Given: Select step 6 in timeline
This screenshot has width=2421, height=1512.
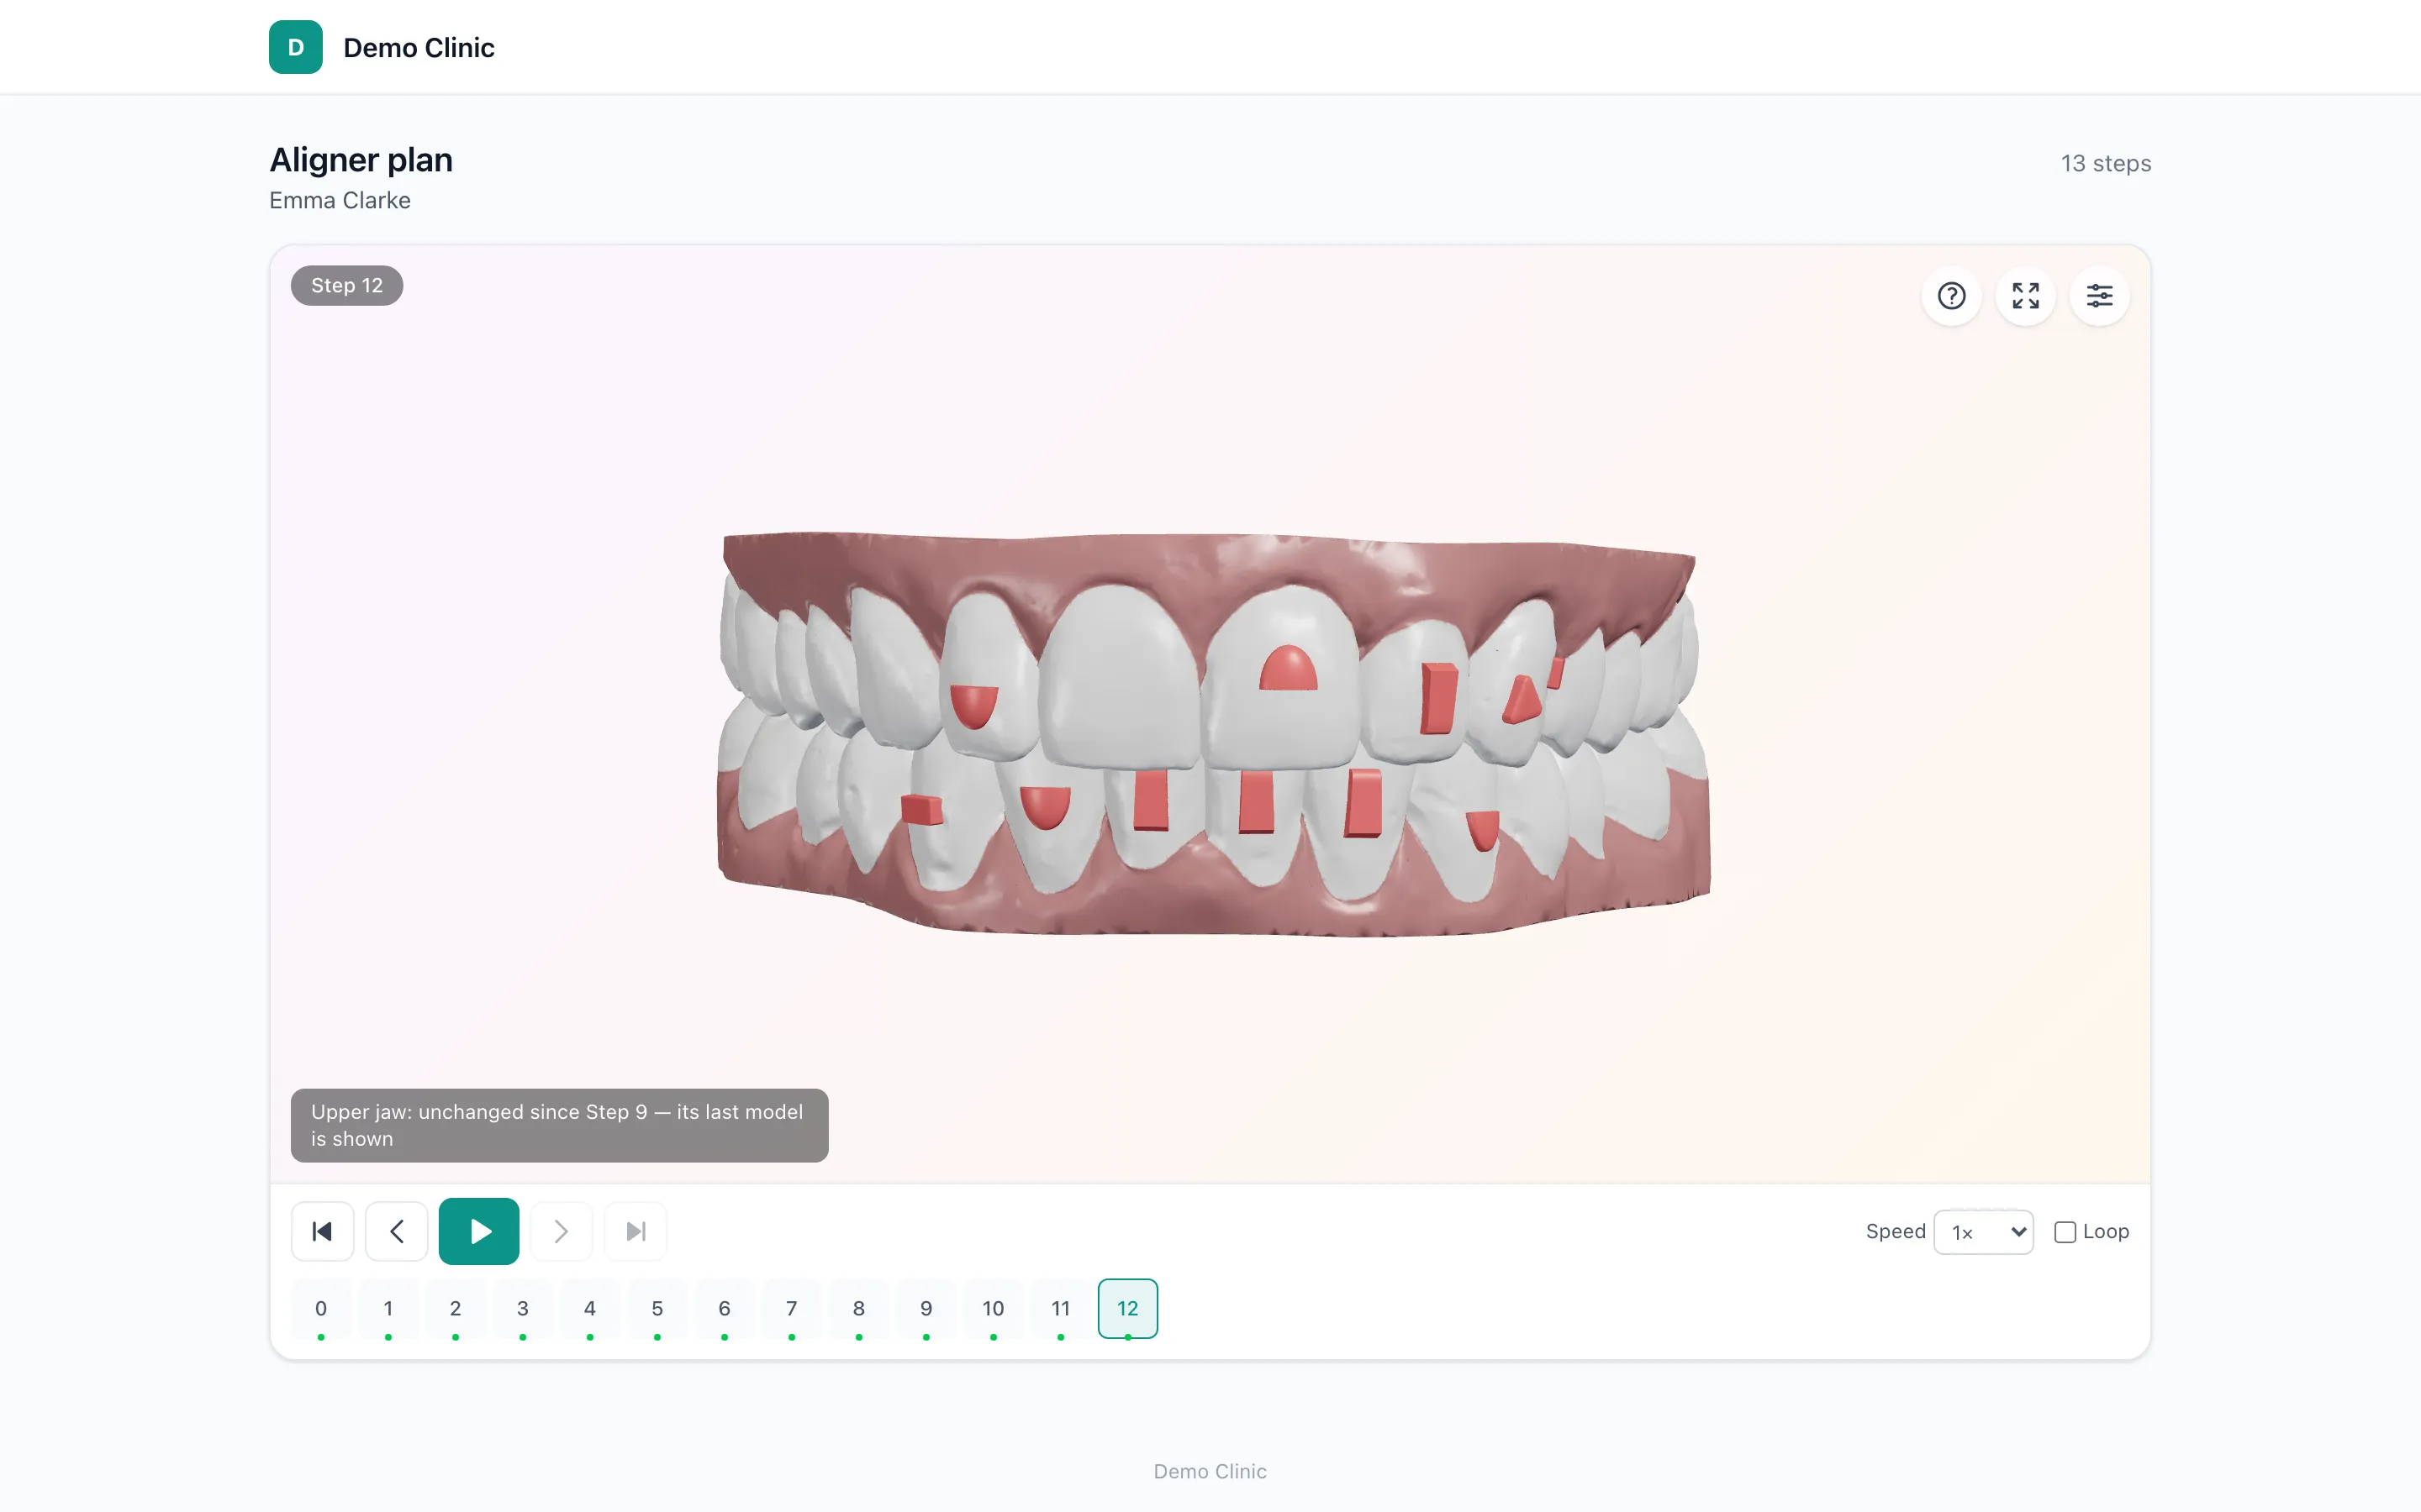Looking at the screenshot, I should coord(725,1309).
